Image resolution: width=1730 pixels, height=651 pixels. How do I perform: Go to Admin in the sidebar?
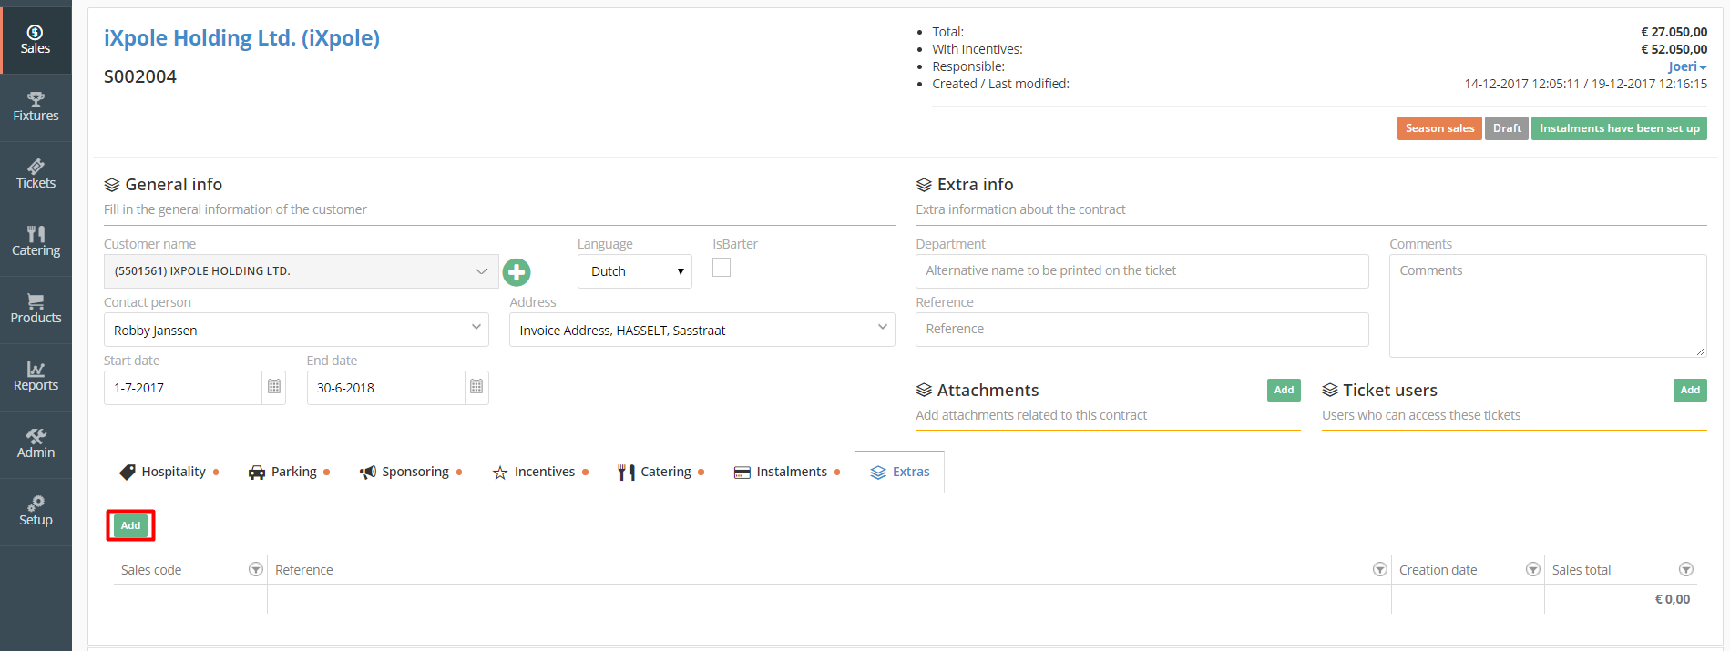(x=36, y=444)
